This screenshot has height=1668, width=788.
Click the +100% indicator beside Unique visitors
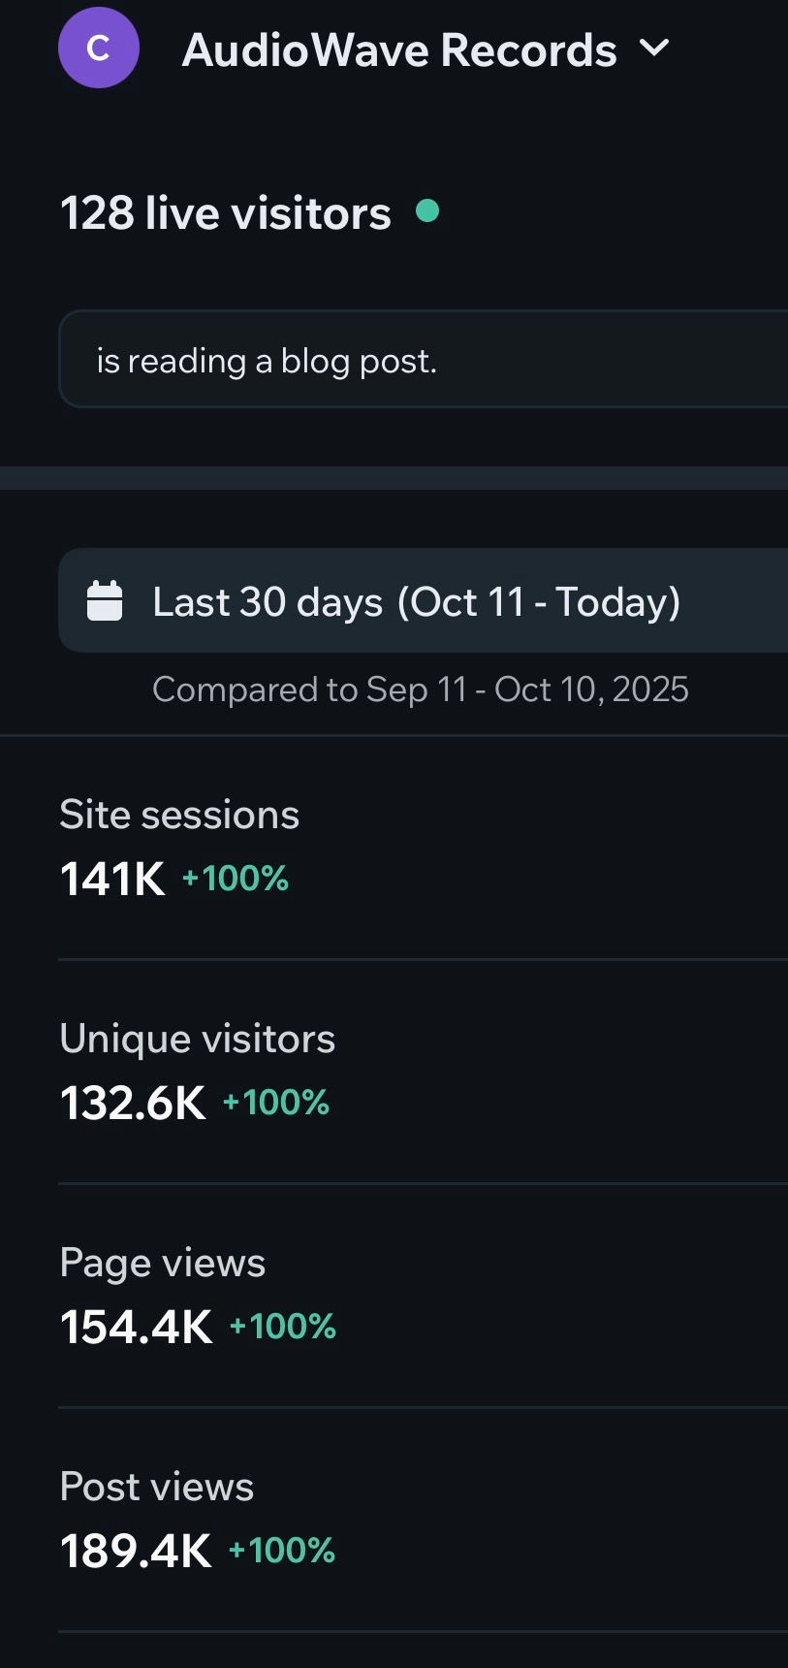(x=275, y=1103)
